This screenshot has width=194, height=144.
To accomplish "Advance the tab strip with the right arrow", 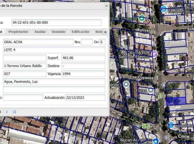I will coord(105,32).
